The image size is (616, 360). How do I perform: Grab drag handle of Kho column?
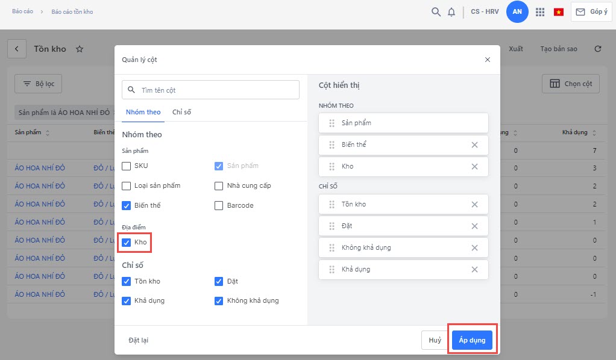point(332,166)
